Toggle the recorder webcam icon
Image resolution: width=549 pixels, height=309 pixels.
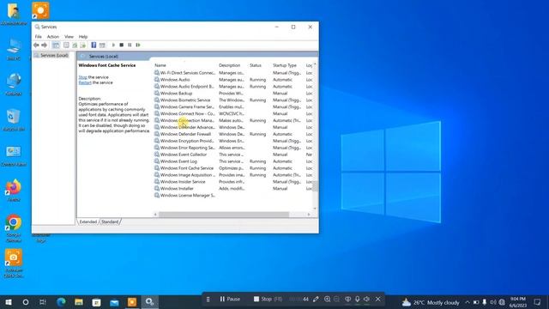(x=347, y=300)
